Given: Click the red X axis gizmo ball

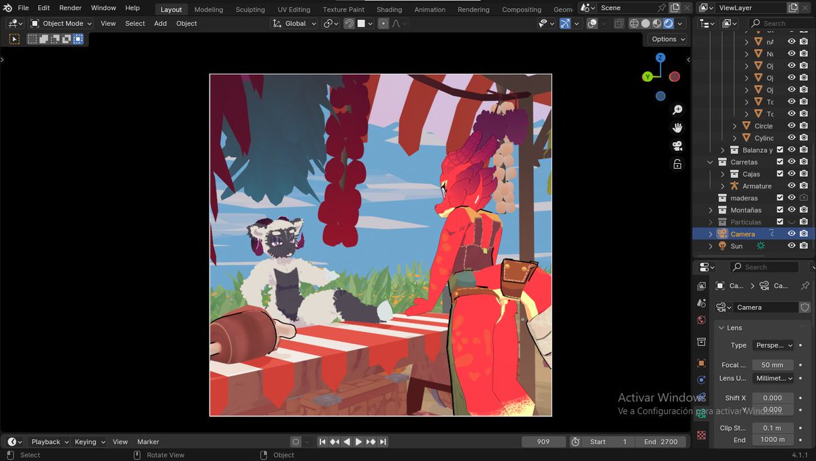Looking at the screenshot, I should 674,77.
